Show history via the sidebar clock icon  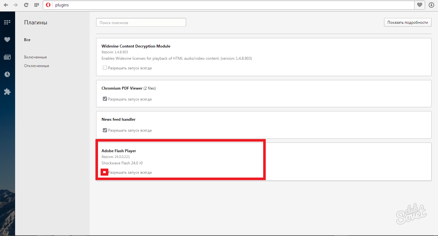click(x=7, y=74)
